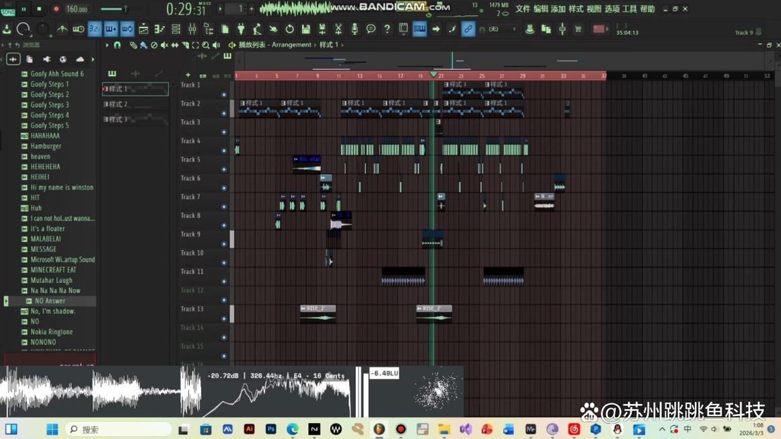
Task: Select Nokia Ringtone sample in browser
Action: (x=51, y=331)
